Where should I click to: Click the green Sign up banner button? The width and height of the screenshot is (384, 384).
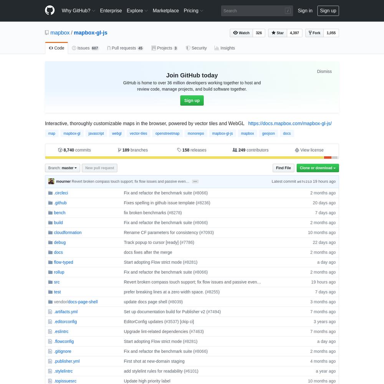tap(192, 100)
